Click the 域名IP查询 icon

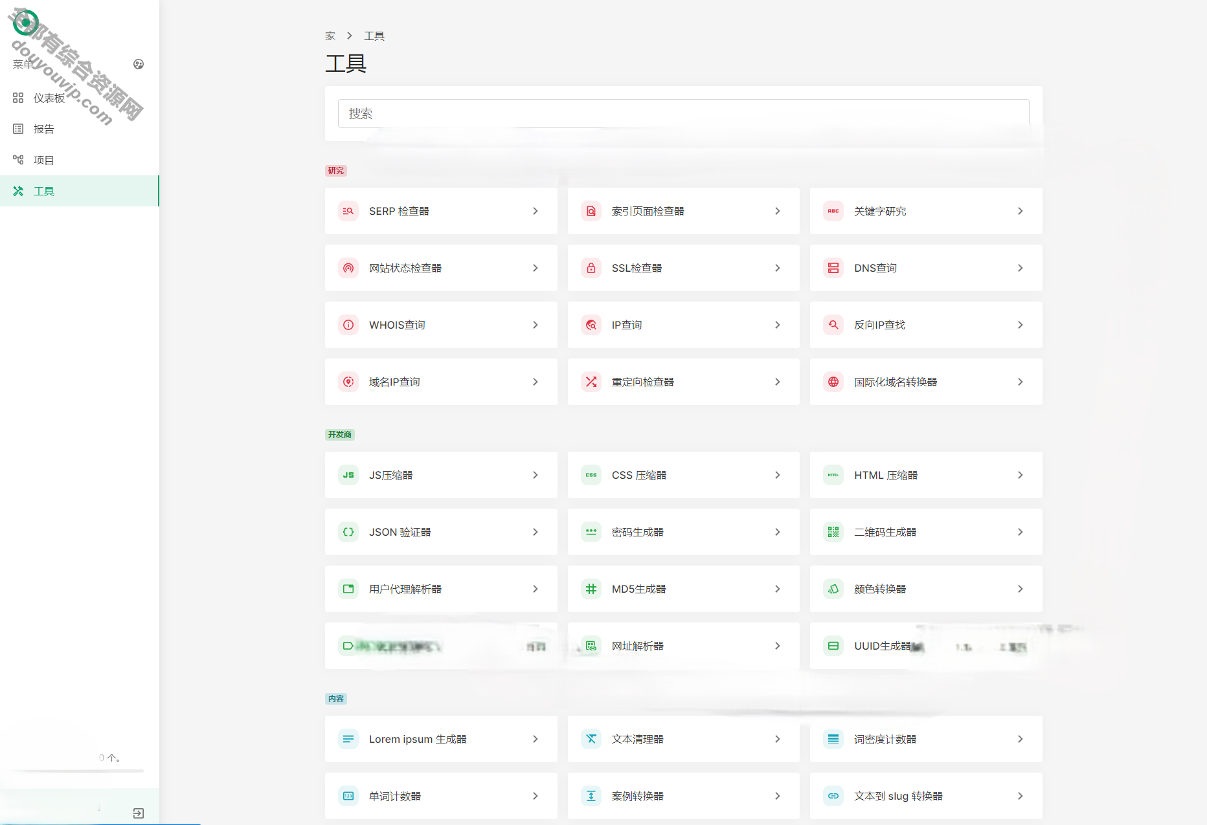click(348, 382)
